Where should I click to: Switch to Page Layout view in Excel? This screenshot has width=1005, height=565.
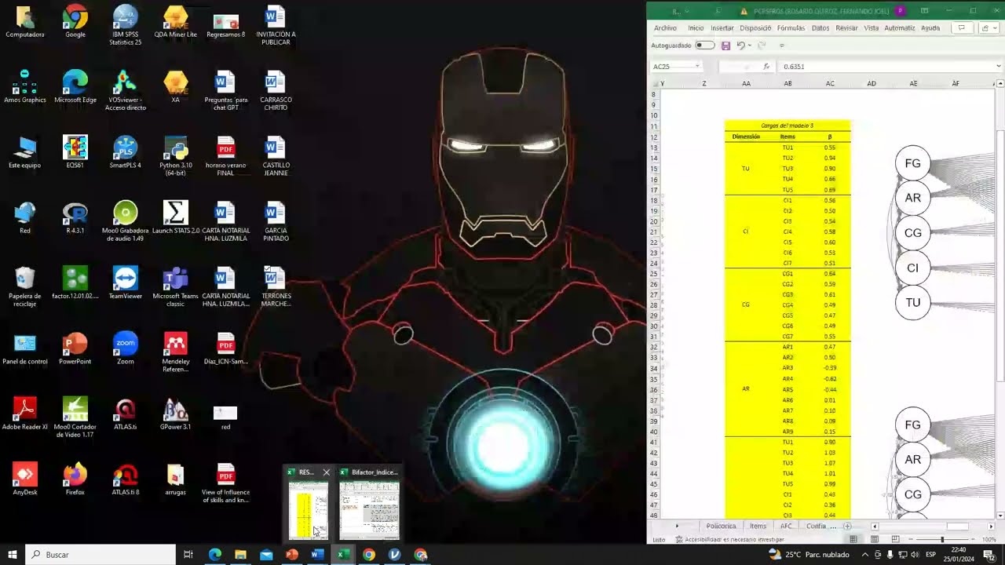(874, 540)
